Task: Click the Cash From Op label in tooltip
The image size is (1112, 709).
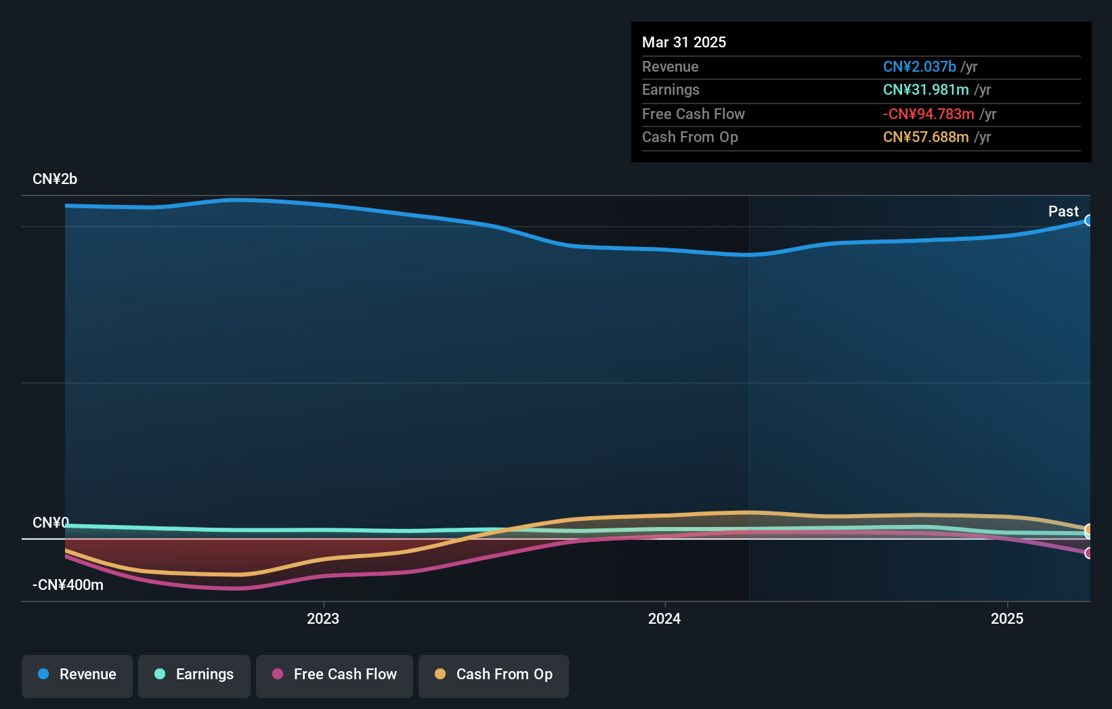Action: click(689, 137)
